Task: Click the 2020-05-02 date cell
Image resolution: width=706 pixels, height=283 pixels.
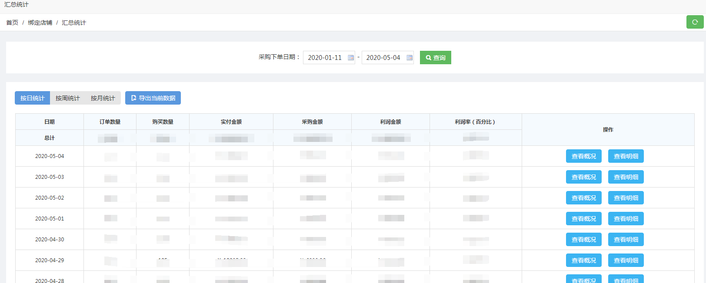Action: 50,198
